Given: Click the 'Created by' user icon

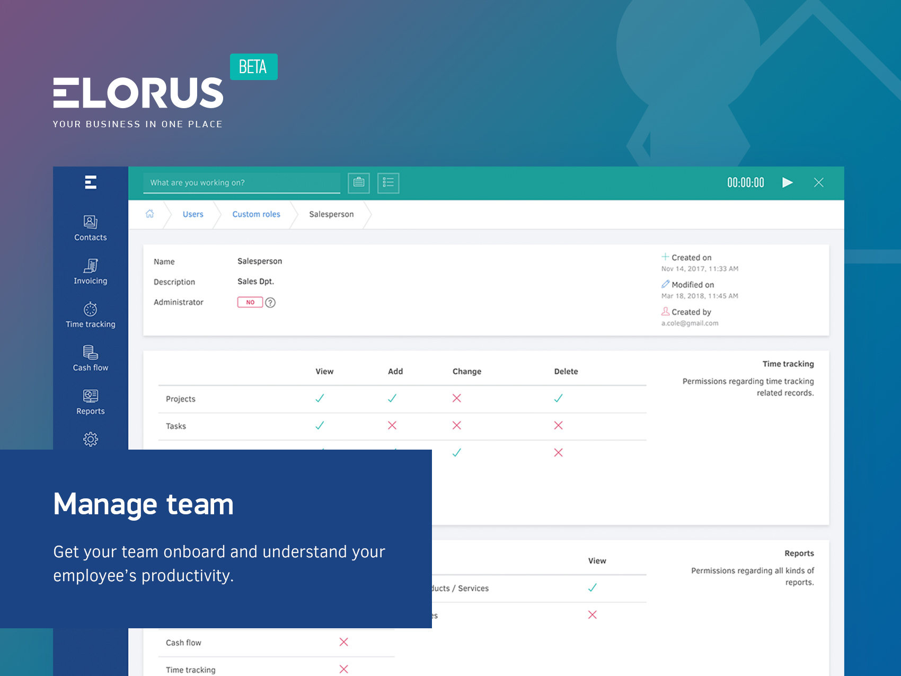Looking at the screenshot, I should [x=665, y=311].
